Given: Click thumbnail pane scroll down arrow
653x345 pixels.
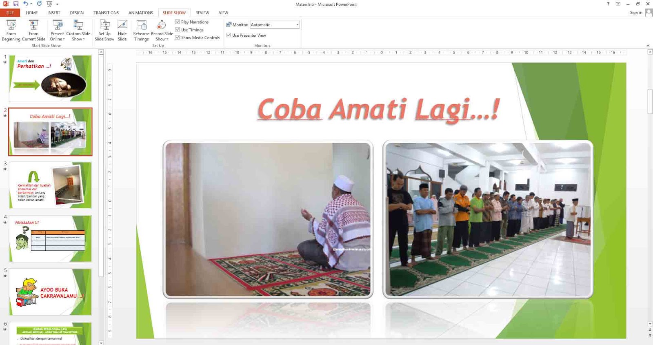Looking at the screenshot, I should [101, 343].
